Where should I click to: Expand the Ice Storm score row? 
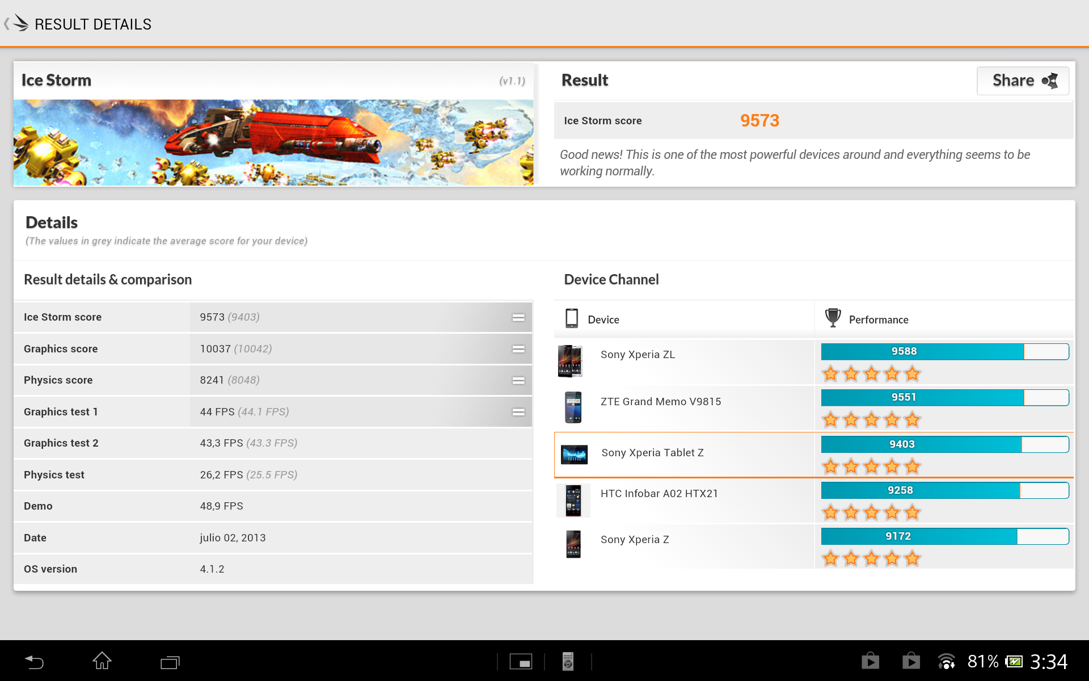click(x=518, y=317)
